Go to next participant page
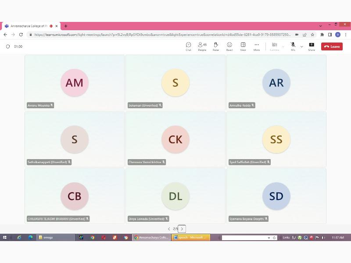Screen dimensions: 351x263 pos(182,229)
